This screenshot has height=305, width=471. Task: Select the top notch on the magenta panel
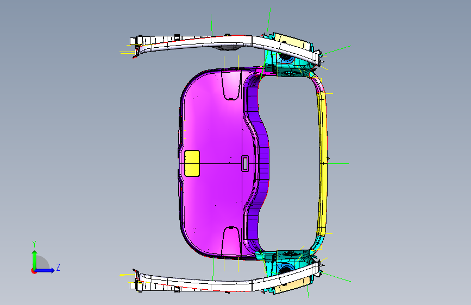pos(231,85)
